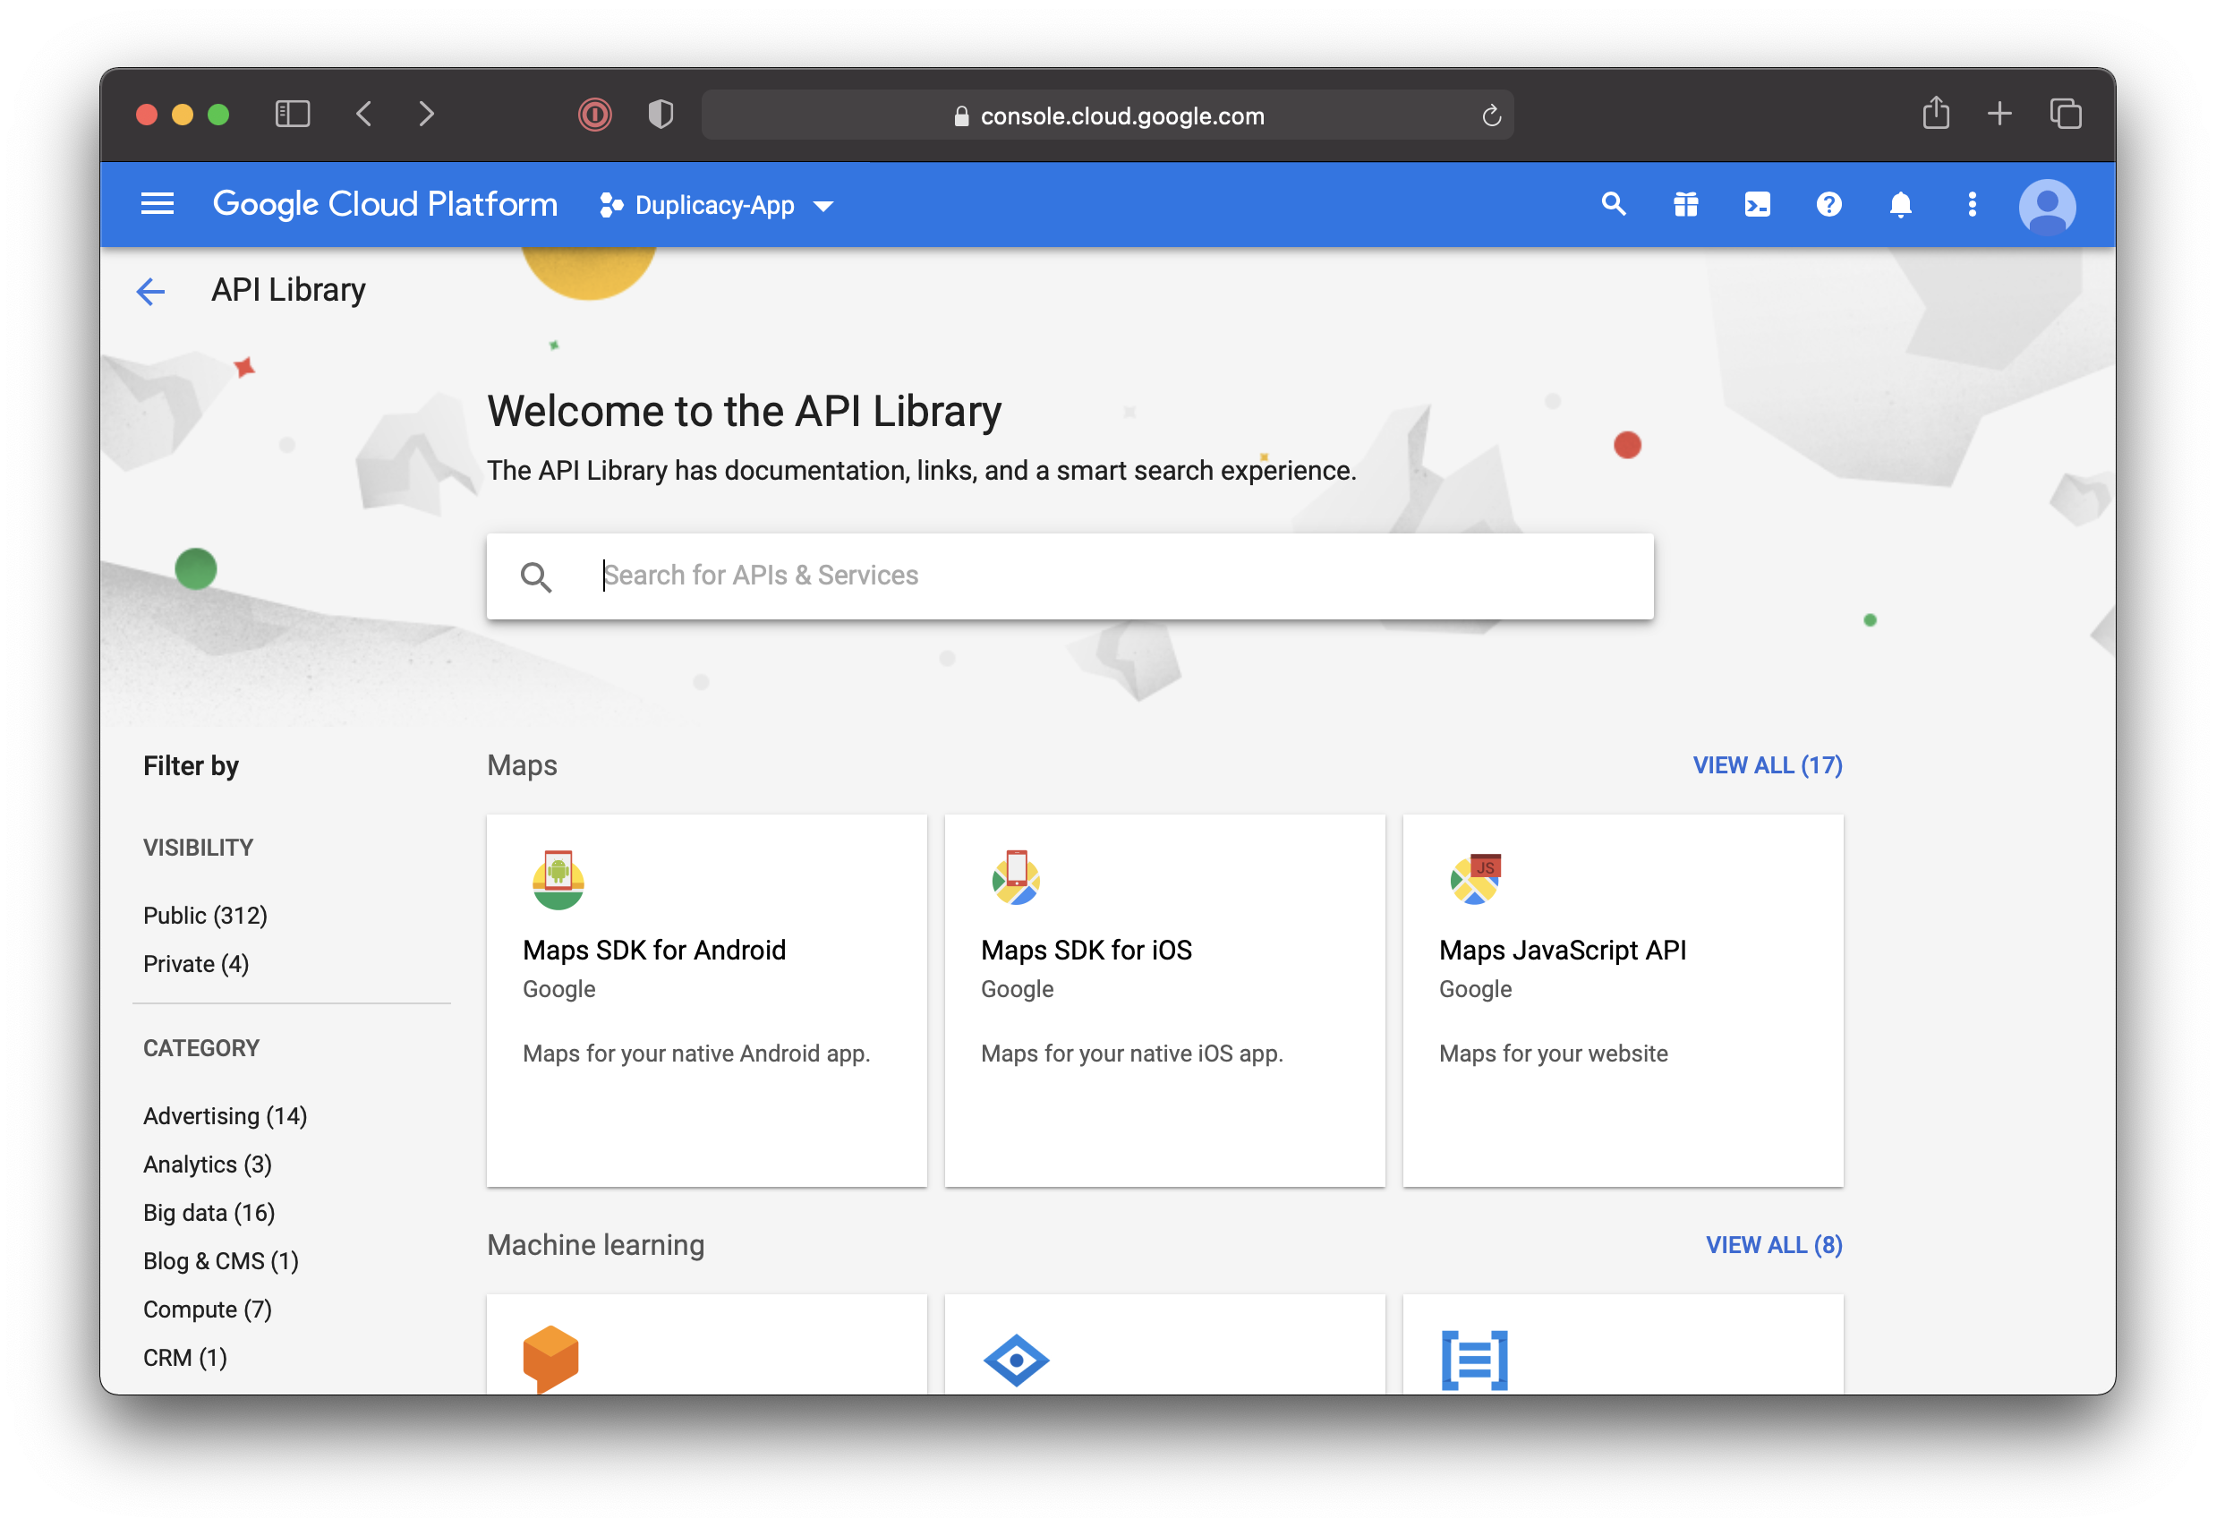The image size is (2216, 1527).
Task: Open the help question mark icon
Action: pos(1828,204)
